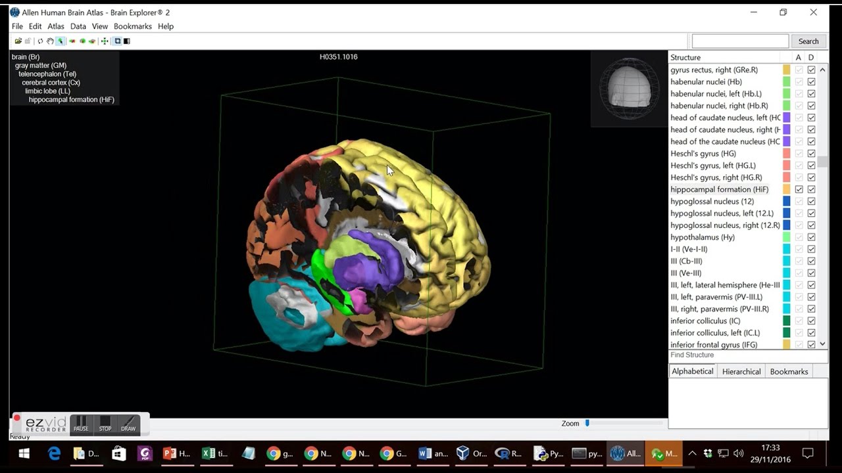Viewport: 842px width, 473px height.
Task: Toggle the D checkbox for Heschl's gyrus (HG)
Action: click(811, 154)
